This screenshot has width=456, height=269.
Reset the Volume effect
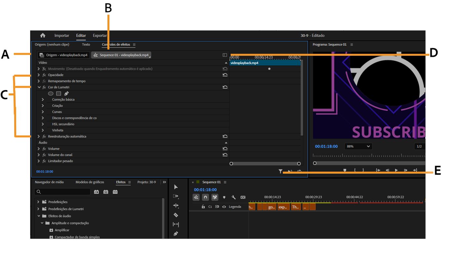[225, 149]
